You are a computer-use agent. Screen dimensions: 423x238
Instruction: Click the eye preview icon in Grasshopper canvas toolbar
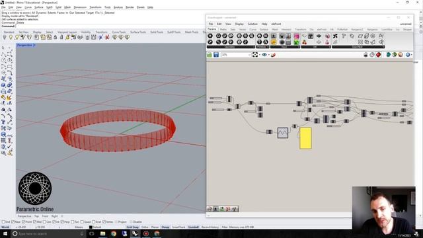tap(264, 55)
